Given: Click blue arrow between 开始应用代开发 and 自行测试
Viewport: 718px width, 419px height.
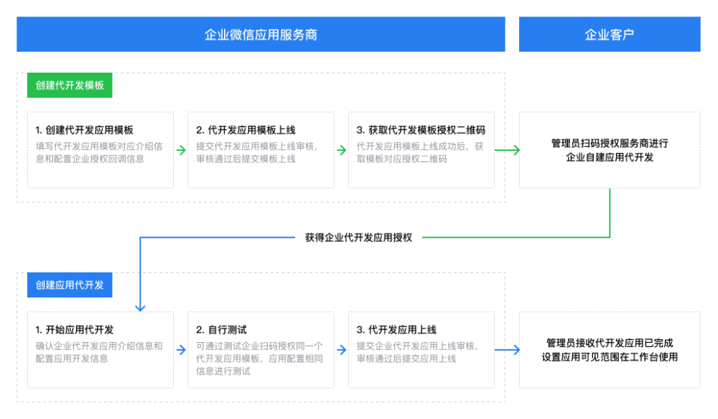Looking at the screenshot, I should click(181, 350).
